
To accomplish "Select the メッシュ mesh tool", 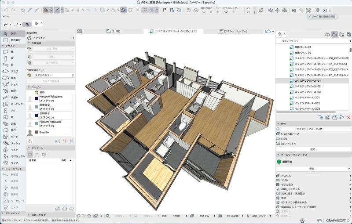I will (13, 143).
